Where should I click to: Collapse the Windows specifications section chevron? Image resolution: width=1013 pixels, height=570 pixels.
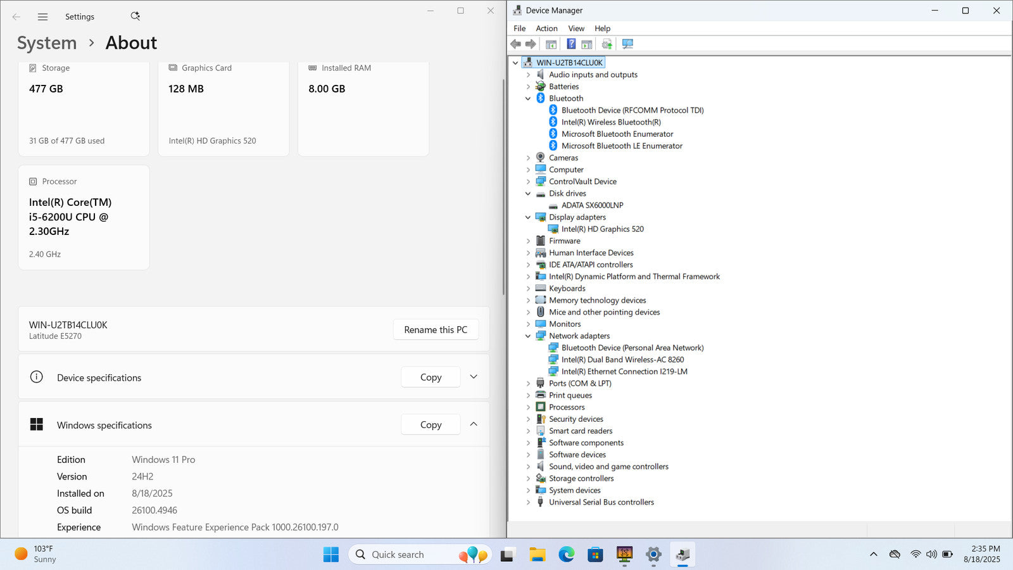(x=474, y=424)
